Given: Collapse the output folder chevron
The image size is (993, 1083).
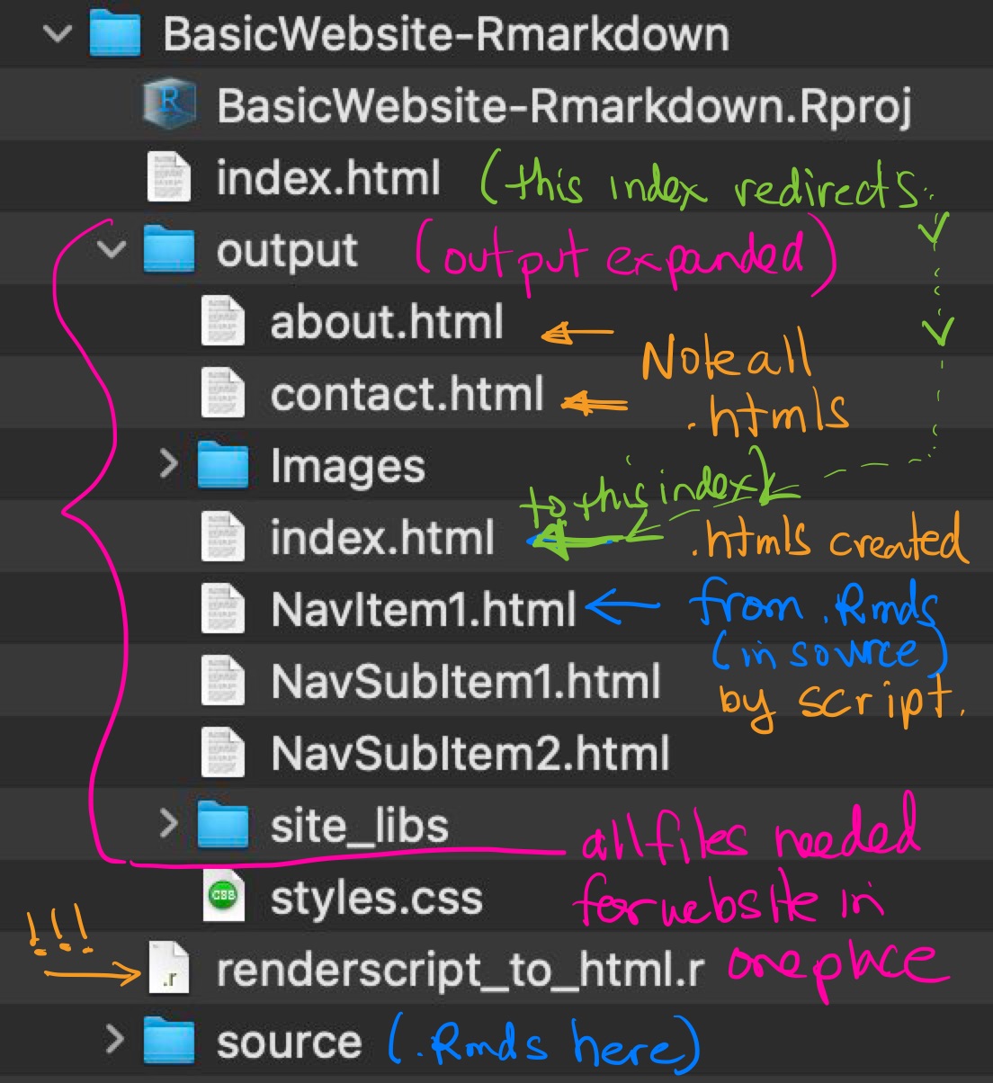Looking at the screenshot, I should tap(112, 250).
